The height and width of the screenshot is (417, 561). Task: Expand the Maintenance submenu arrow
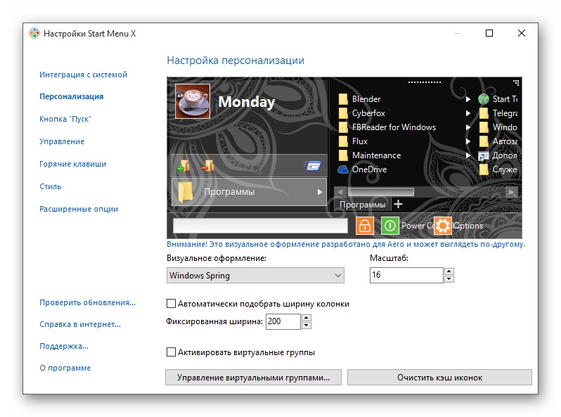(x=468, y=155)
